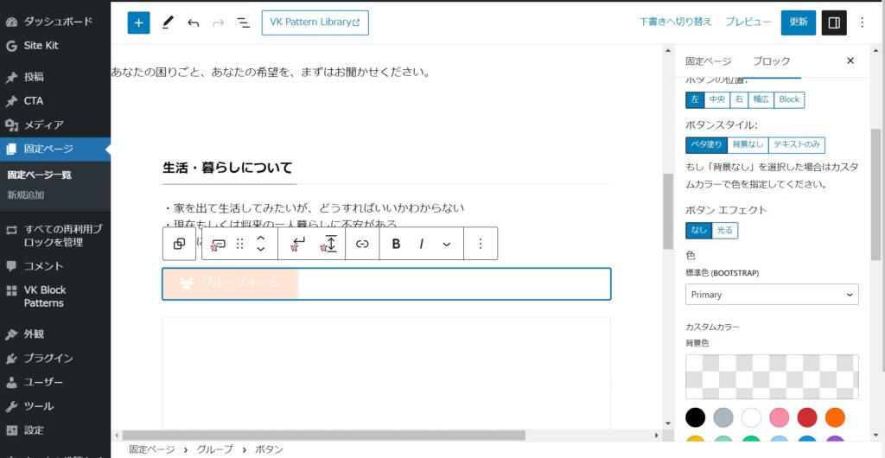Click the line-break arrow toolbar icon
The image size is (885, 458).
point(297,244)
